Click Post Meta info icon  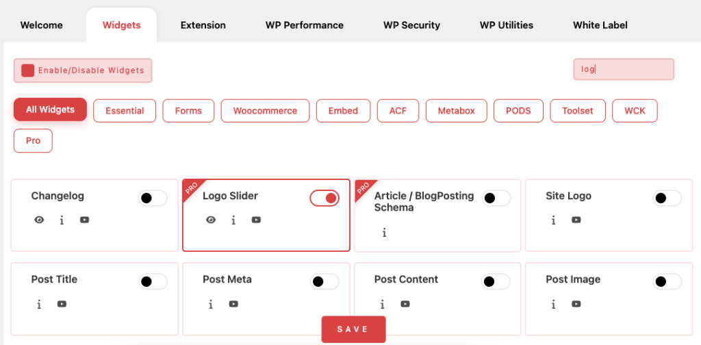pos(211,304)
